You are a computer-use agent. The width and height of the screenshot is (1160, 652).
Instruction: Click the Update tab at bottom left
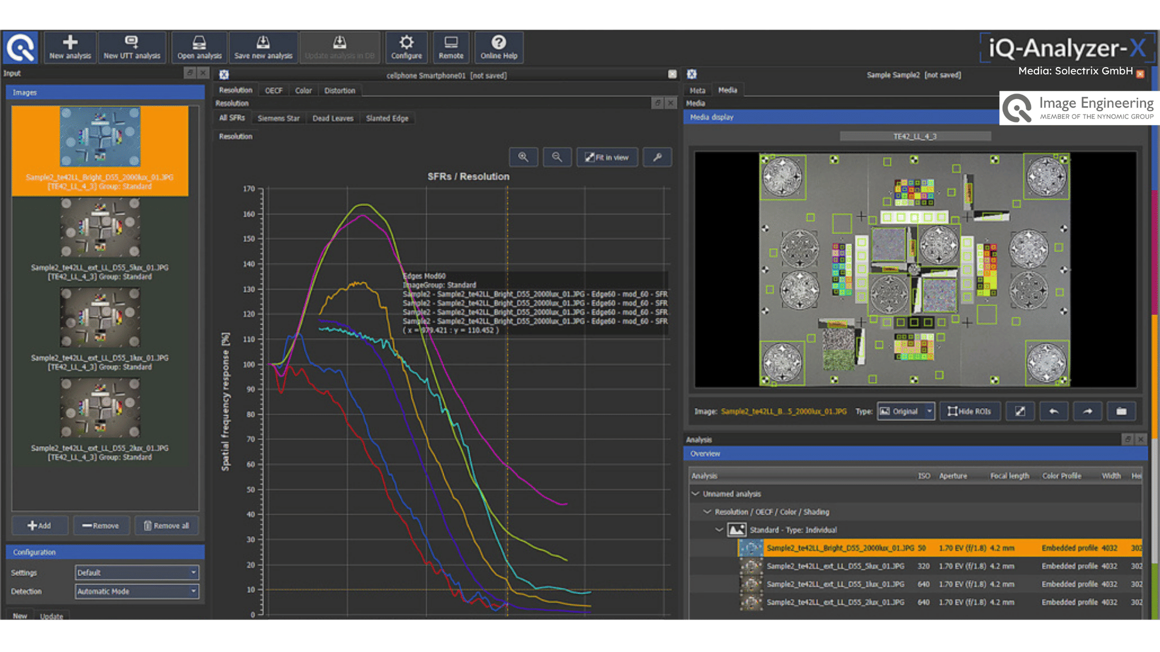coord(51,616)
